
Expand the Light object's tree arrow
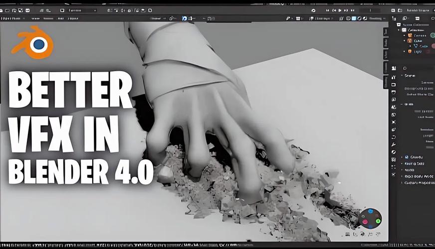click(404, 51)
